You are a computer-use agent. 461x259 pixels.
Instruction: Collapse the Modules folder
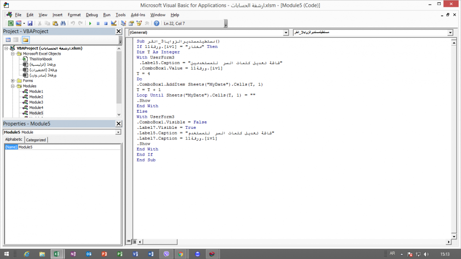pyautogui.click(x=12, y=86)
